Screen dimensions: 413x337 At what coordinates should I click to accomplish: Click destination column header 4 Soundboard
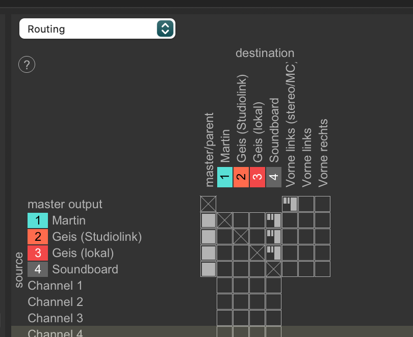[x=273, y=177]
